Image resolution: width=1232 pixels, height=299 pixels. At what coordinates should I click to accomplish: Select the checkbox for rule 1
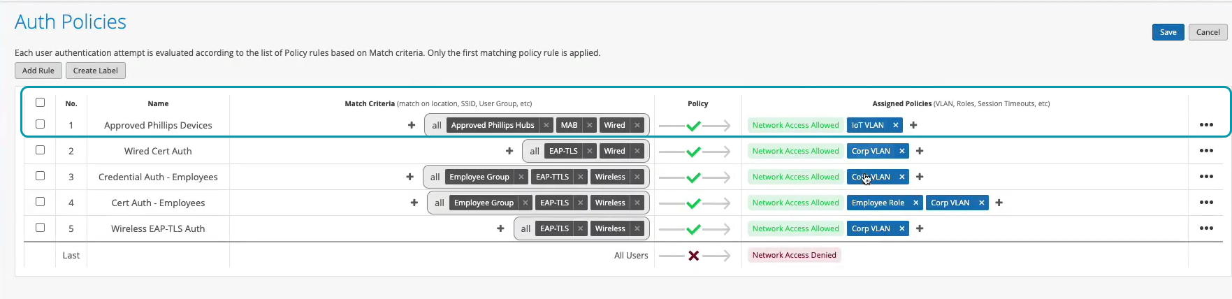click(x=41, y=124)
